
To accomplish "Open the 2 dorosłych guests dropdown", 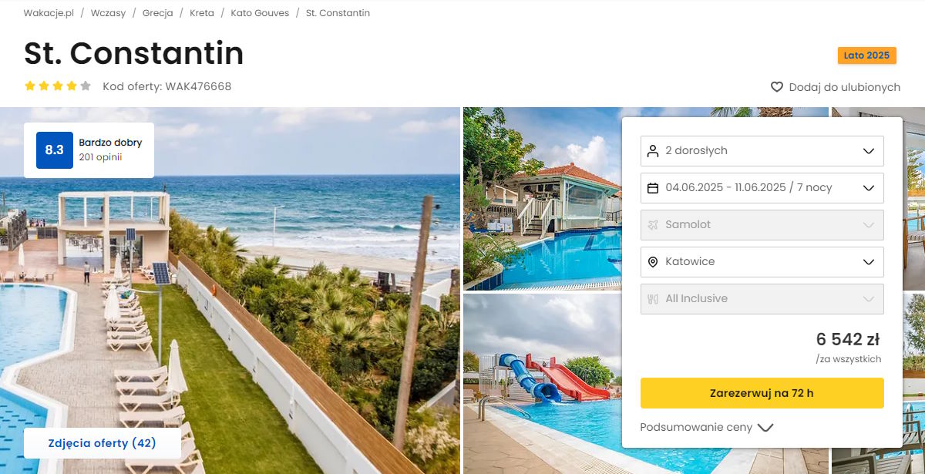I will tap(762, 151).
